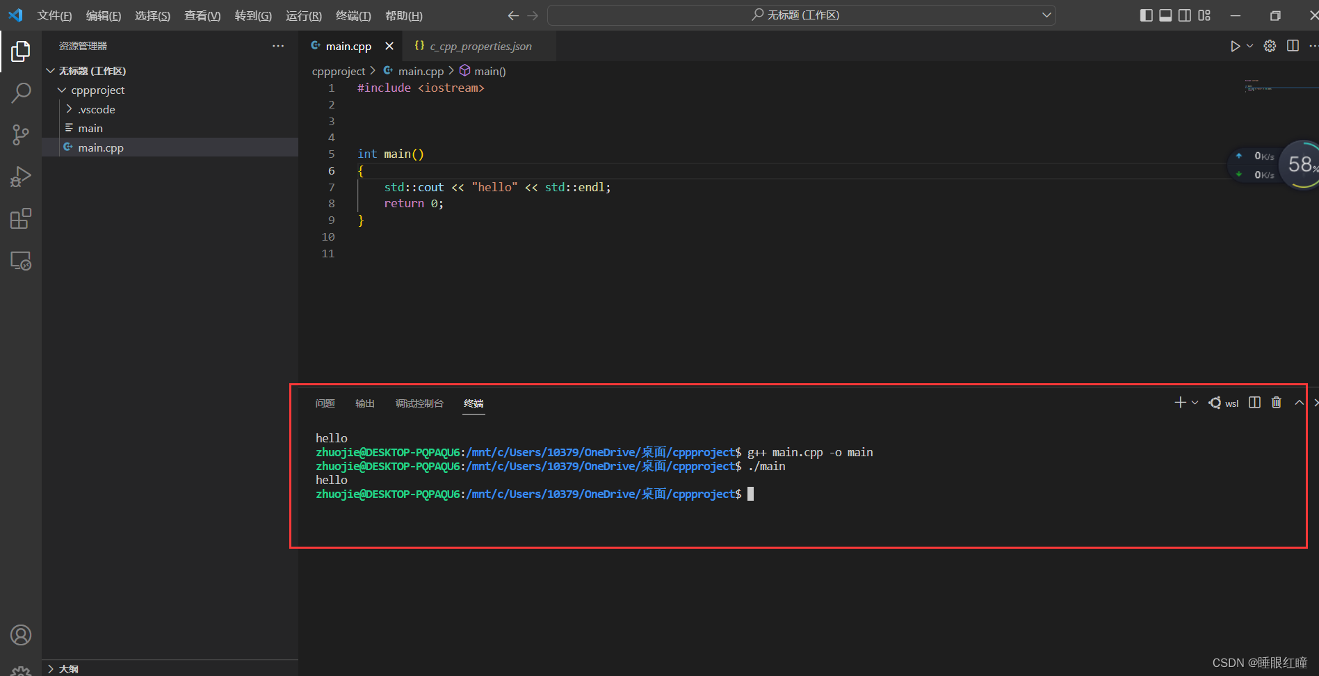Open the 选择(S) menu
This screenshot has height=676, width=1319.
pyautogui.click(x=152, y=15)
